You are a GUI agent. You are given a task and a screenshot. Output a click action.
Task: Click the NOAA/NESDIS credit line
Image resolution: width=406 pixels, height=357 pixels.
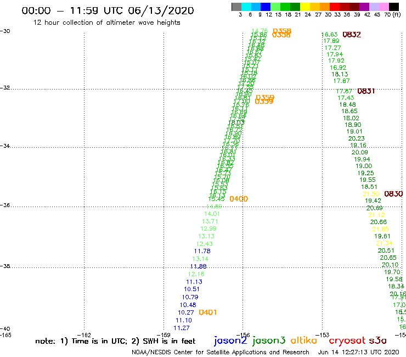(221, 352)
